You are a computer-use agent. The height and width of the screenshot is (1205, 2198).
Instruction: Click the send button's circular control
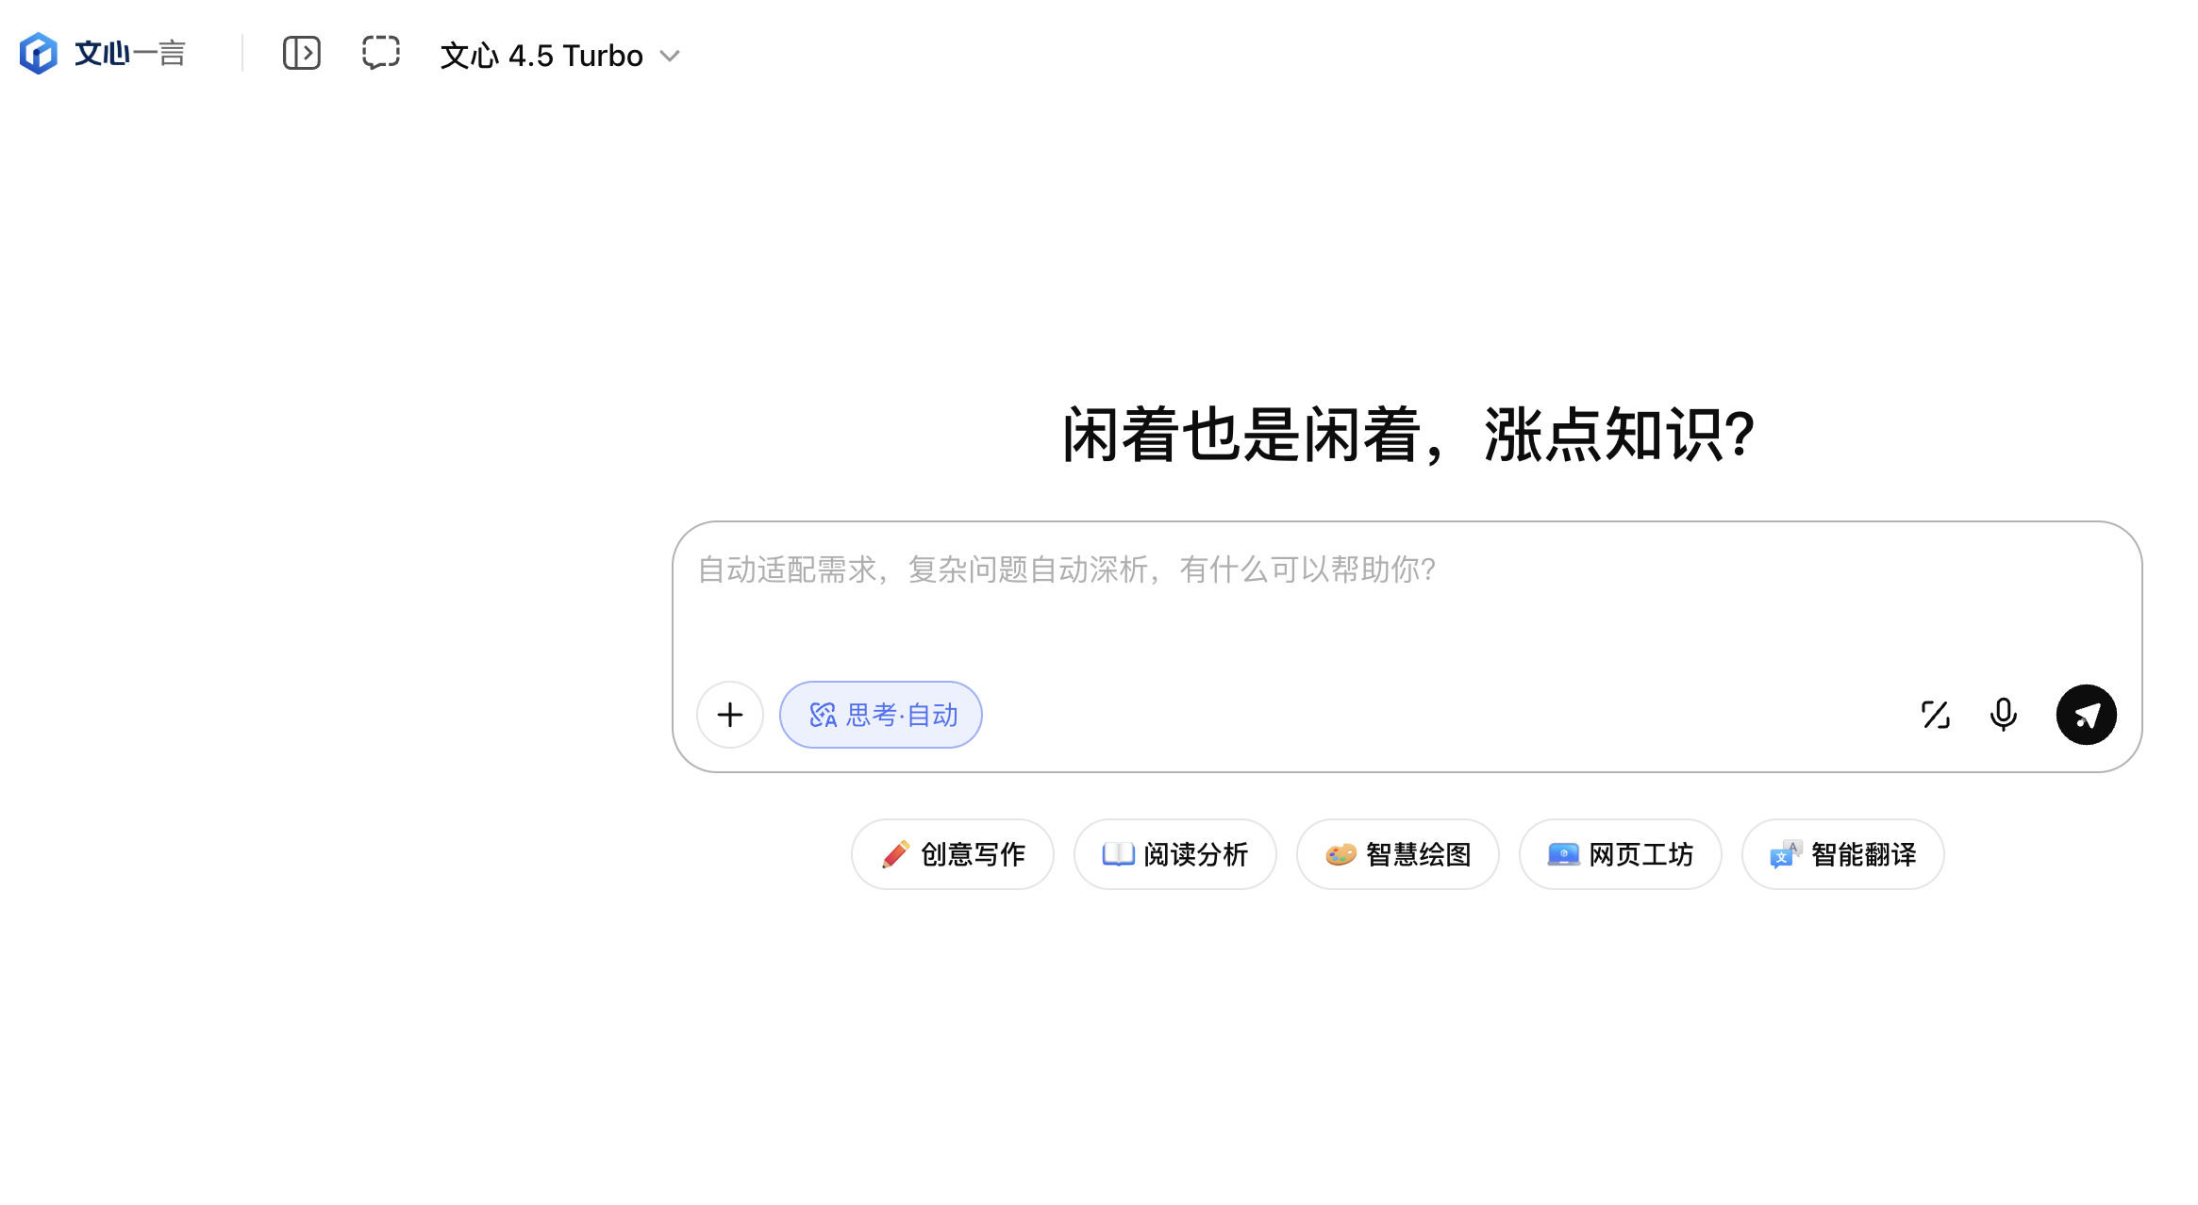click(x=2086, y=715)
